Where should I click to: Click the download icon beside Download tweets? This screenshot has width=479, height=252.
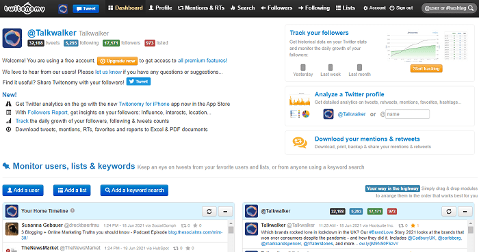[8, 130]
